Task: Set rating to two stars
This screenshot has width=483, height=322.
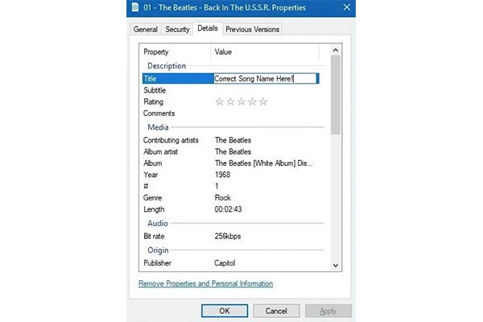Action: click(x=230, y=101)
